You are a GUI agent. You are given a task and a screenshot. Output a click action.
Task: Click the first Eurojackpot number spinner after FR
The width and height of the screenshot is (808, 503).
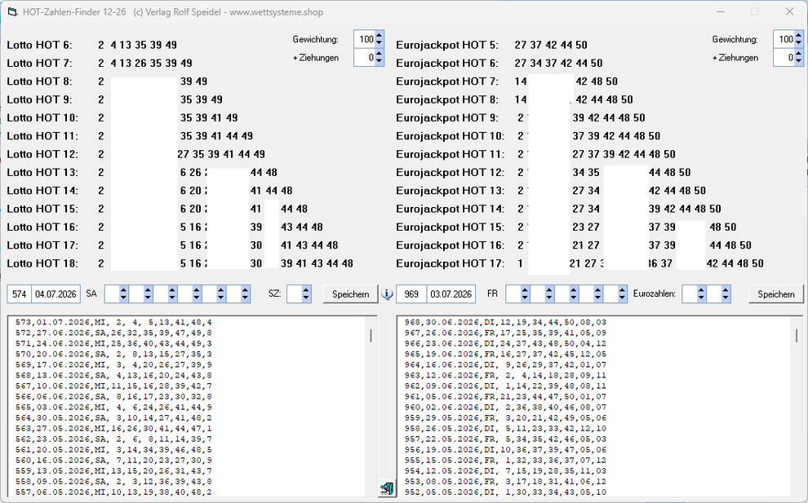518,294
